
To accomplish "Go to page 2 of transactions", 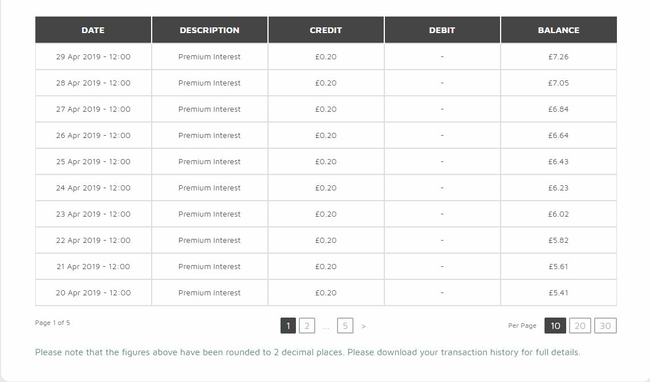I will pos(307,326).
